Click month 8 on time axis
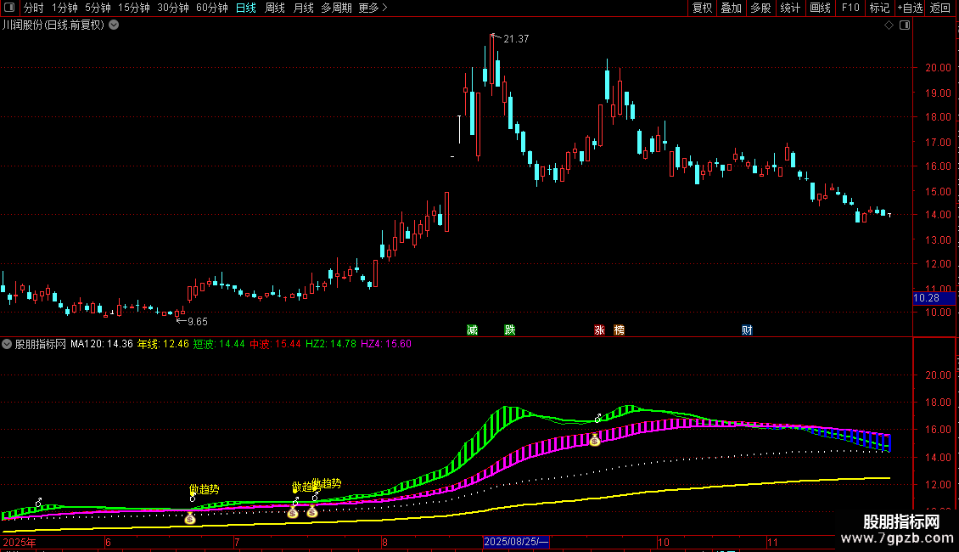The height and width of the screenshot is (552, 959). coord(384,542)
